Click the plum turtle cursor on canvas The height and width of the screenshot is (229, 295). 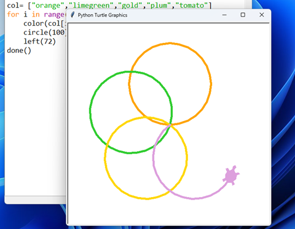(232, 176)
